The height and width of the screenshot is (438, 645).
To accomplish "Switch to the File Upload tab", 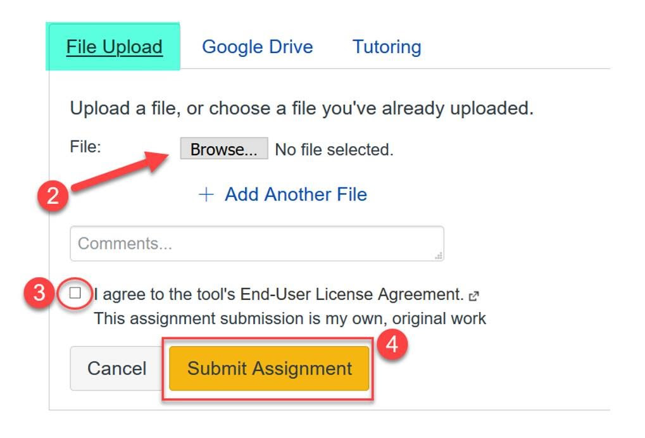I will 113,46.
